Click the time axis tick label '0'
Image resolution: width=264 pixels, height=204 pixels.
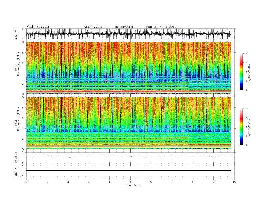click(26, 182)
